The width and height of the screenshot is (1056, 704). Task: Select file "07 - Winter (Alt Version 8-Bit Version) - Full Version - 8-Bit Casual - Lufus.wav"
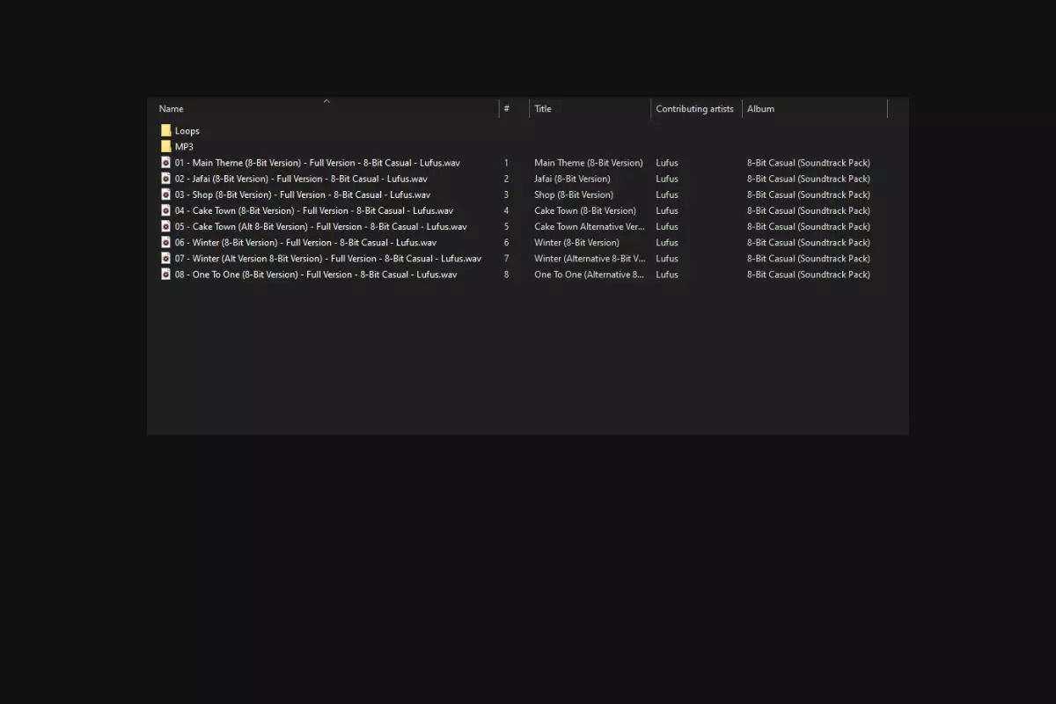pos(328,258)
